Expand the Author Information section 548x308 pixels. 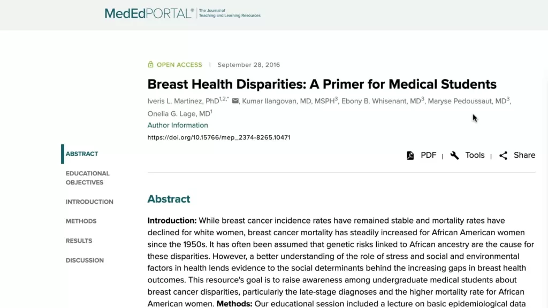pyautogui.click(x=178, y=125)
